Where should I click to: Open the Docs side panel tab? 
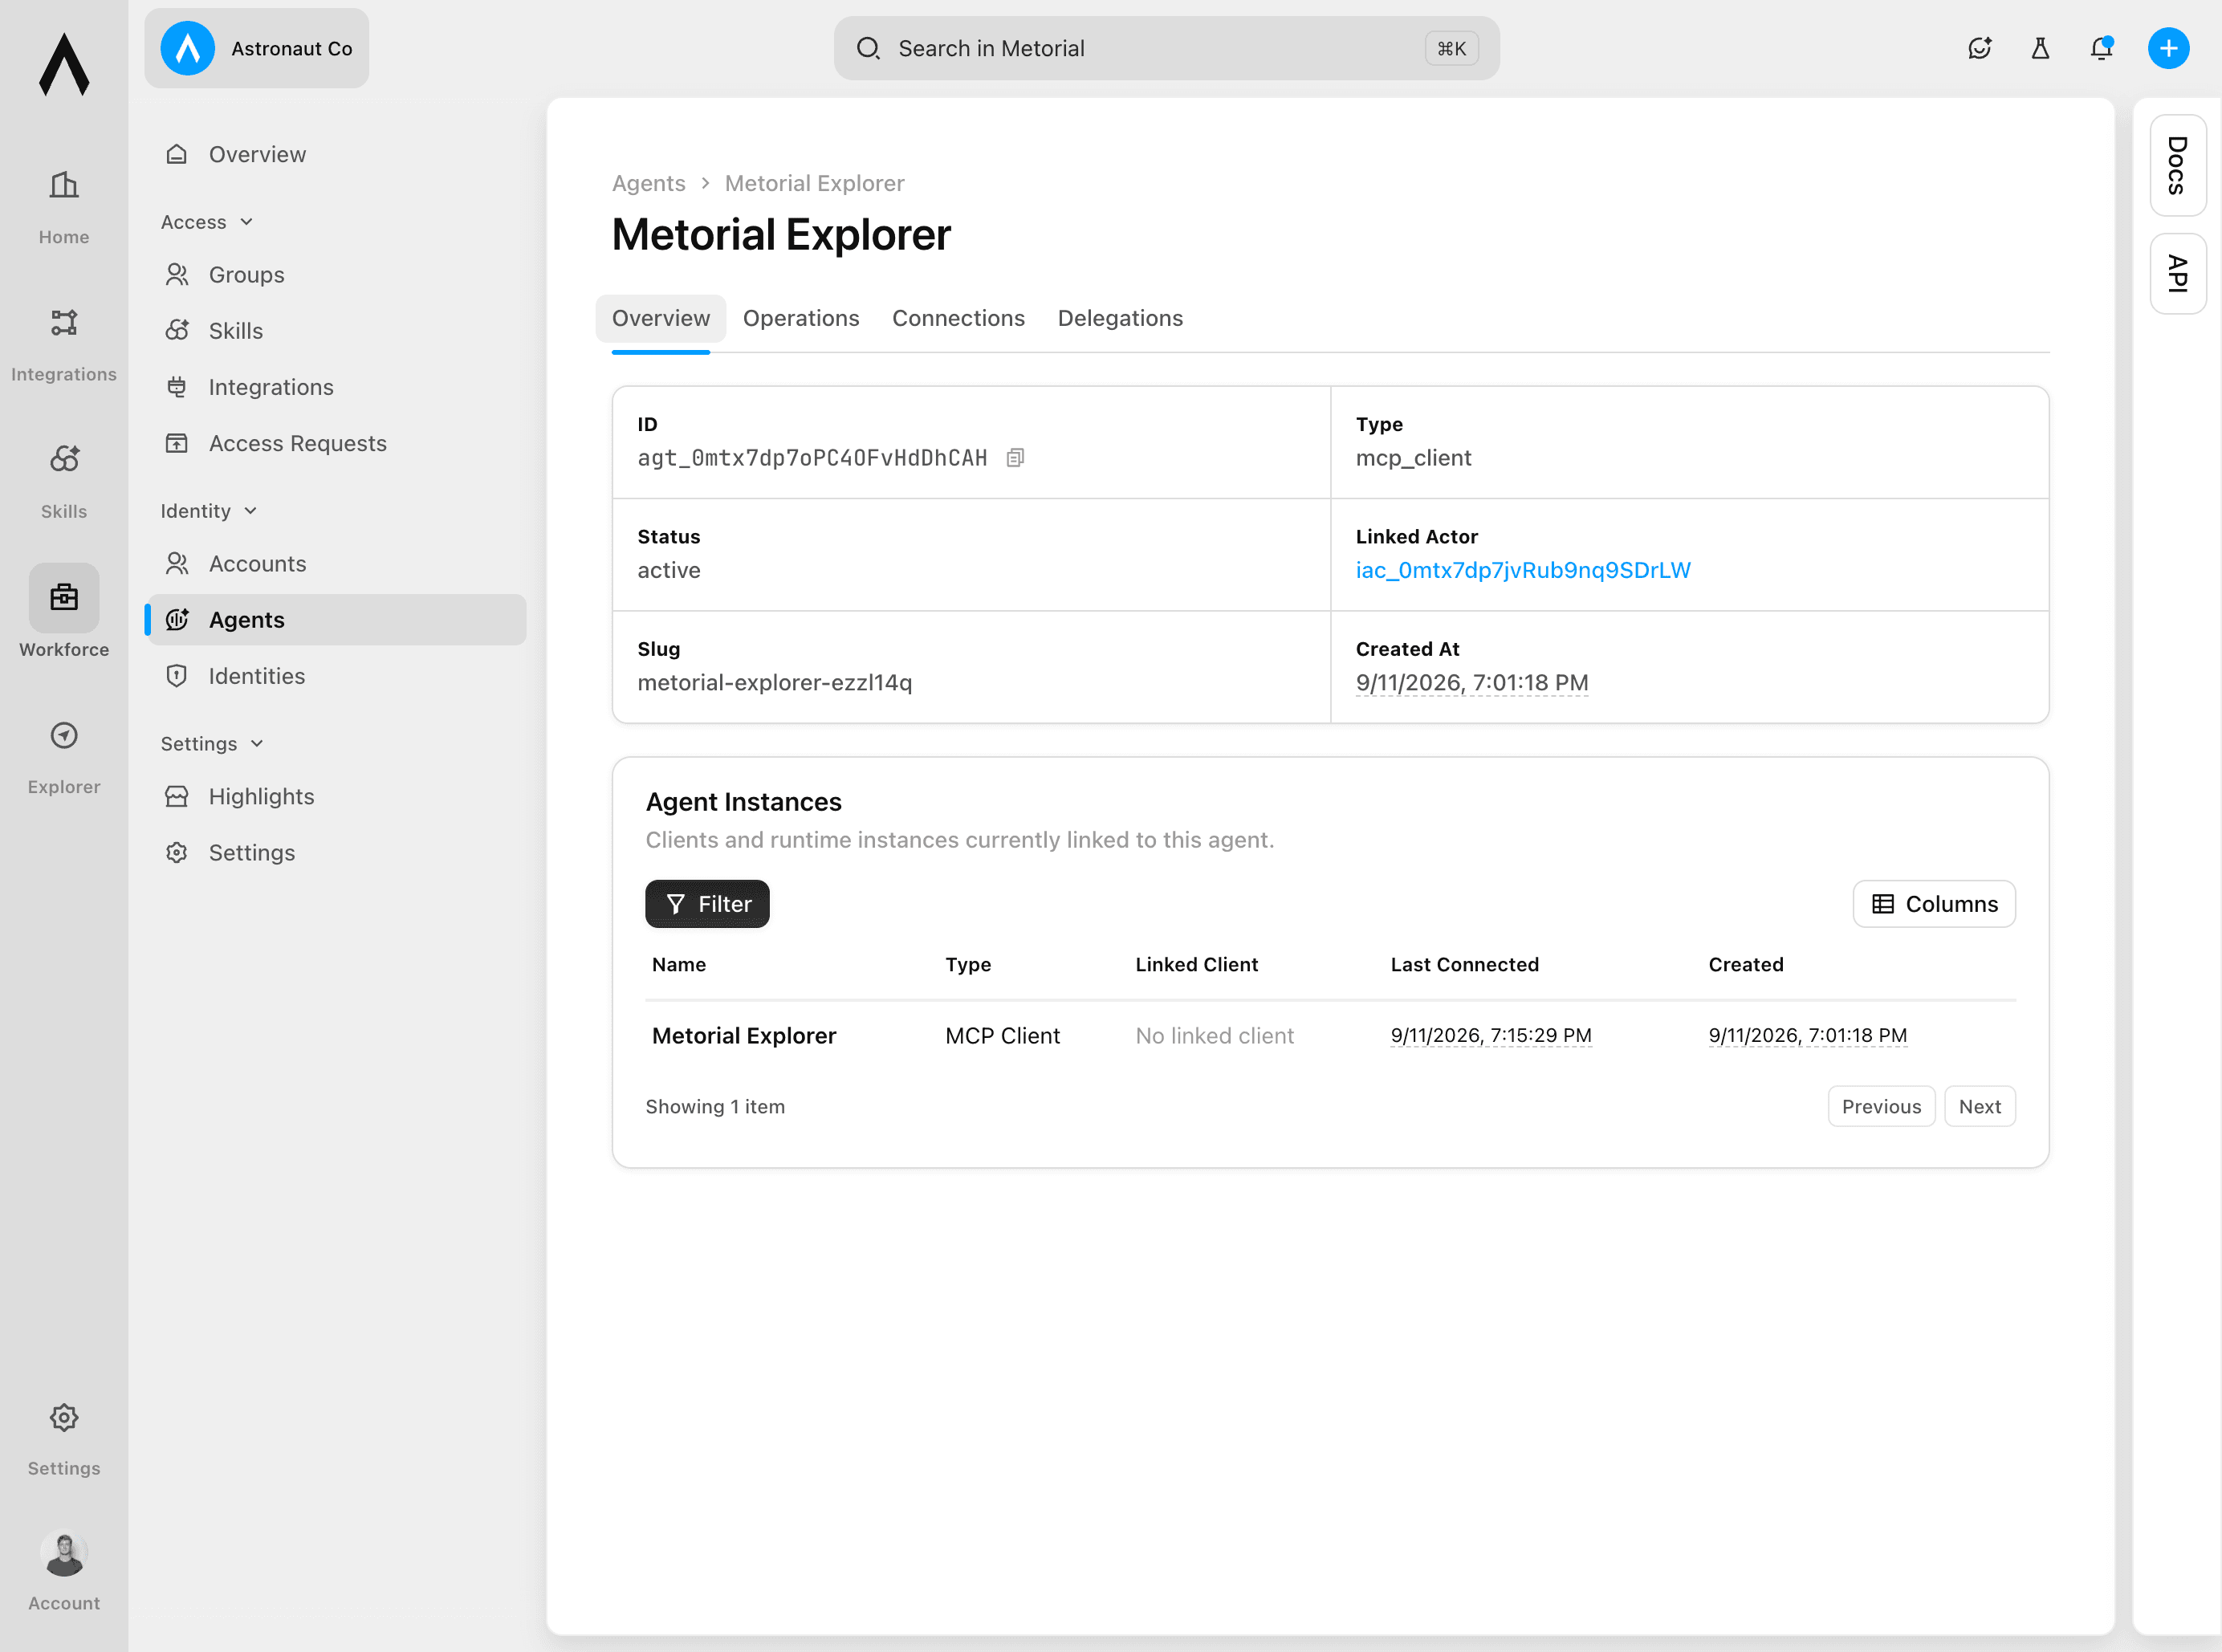(x=2177, y=165)
